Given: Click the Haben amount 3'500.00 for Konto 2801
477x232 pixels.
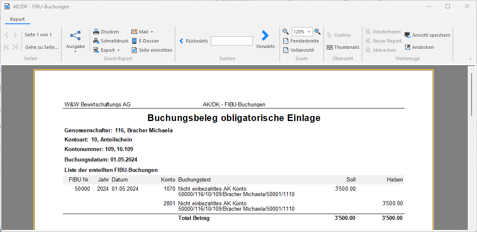Looking at the screenshot, I should [x=393, y=203].
